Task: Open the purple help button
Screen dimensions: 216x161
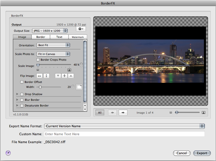Action: 8,153
